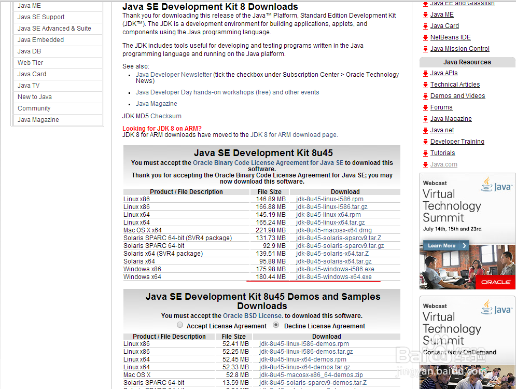Download jdk-8u45-linux-i586-demos.rpm
The width and height of the screenshot is (516, 389).
pyautogui.click(x=304, y=344)
